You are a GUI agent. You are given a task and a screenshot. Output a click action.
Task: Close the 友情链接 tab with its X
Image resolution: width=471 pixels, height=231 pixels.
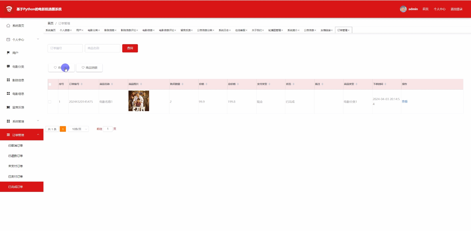[x=332, y=30]
